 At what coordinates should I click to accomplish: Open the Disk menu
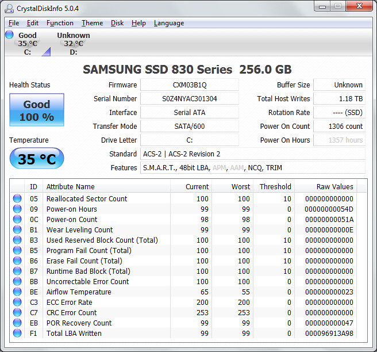[117, 23]
